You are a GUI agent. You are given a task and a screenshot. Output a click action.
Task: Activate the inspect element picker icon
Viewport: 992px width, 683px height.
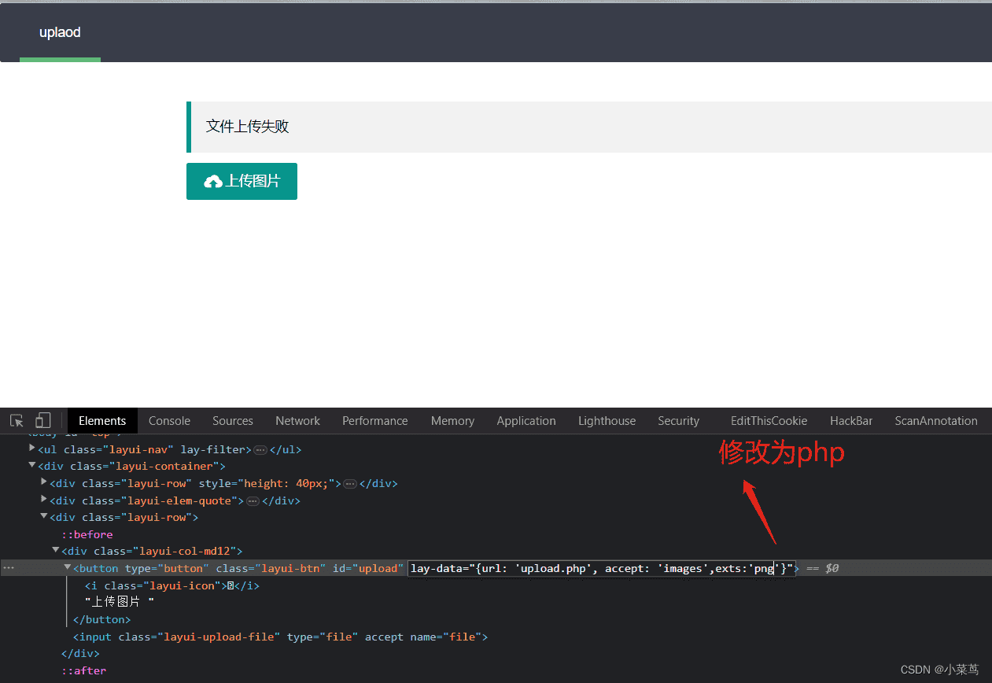tap(17, 421)
